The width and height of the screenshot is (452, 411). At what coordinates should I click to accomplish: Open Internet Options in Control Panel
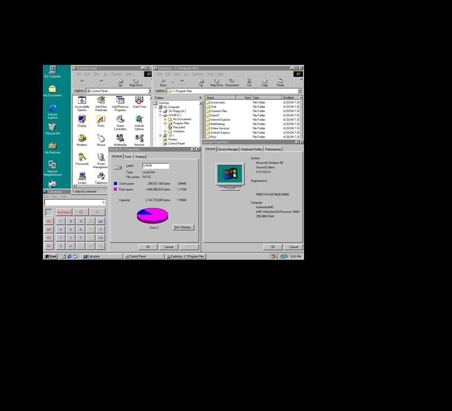click(x=139, y=123)
